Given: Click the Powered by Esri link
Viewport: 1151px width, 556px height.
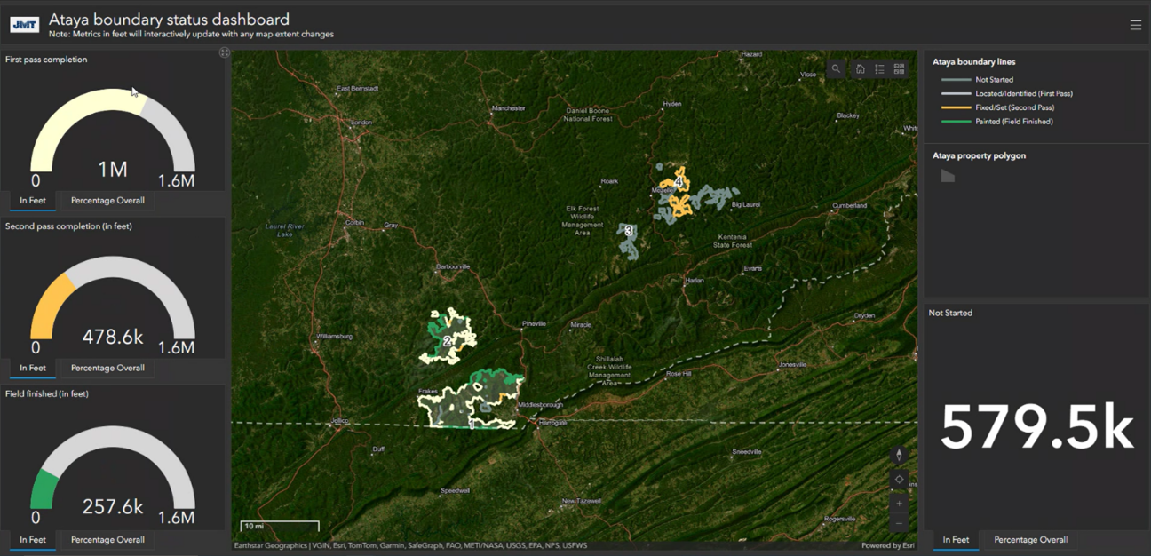Looking at the screenshot, I should click(x=887, y=546).
